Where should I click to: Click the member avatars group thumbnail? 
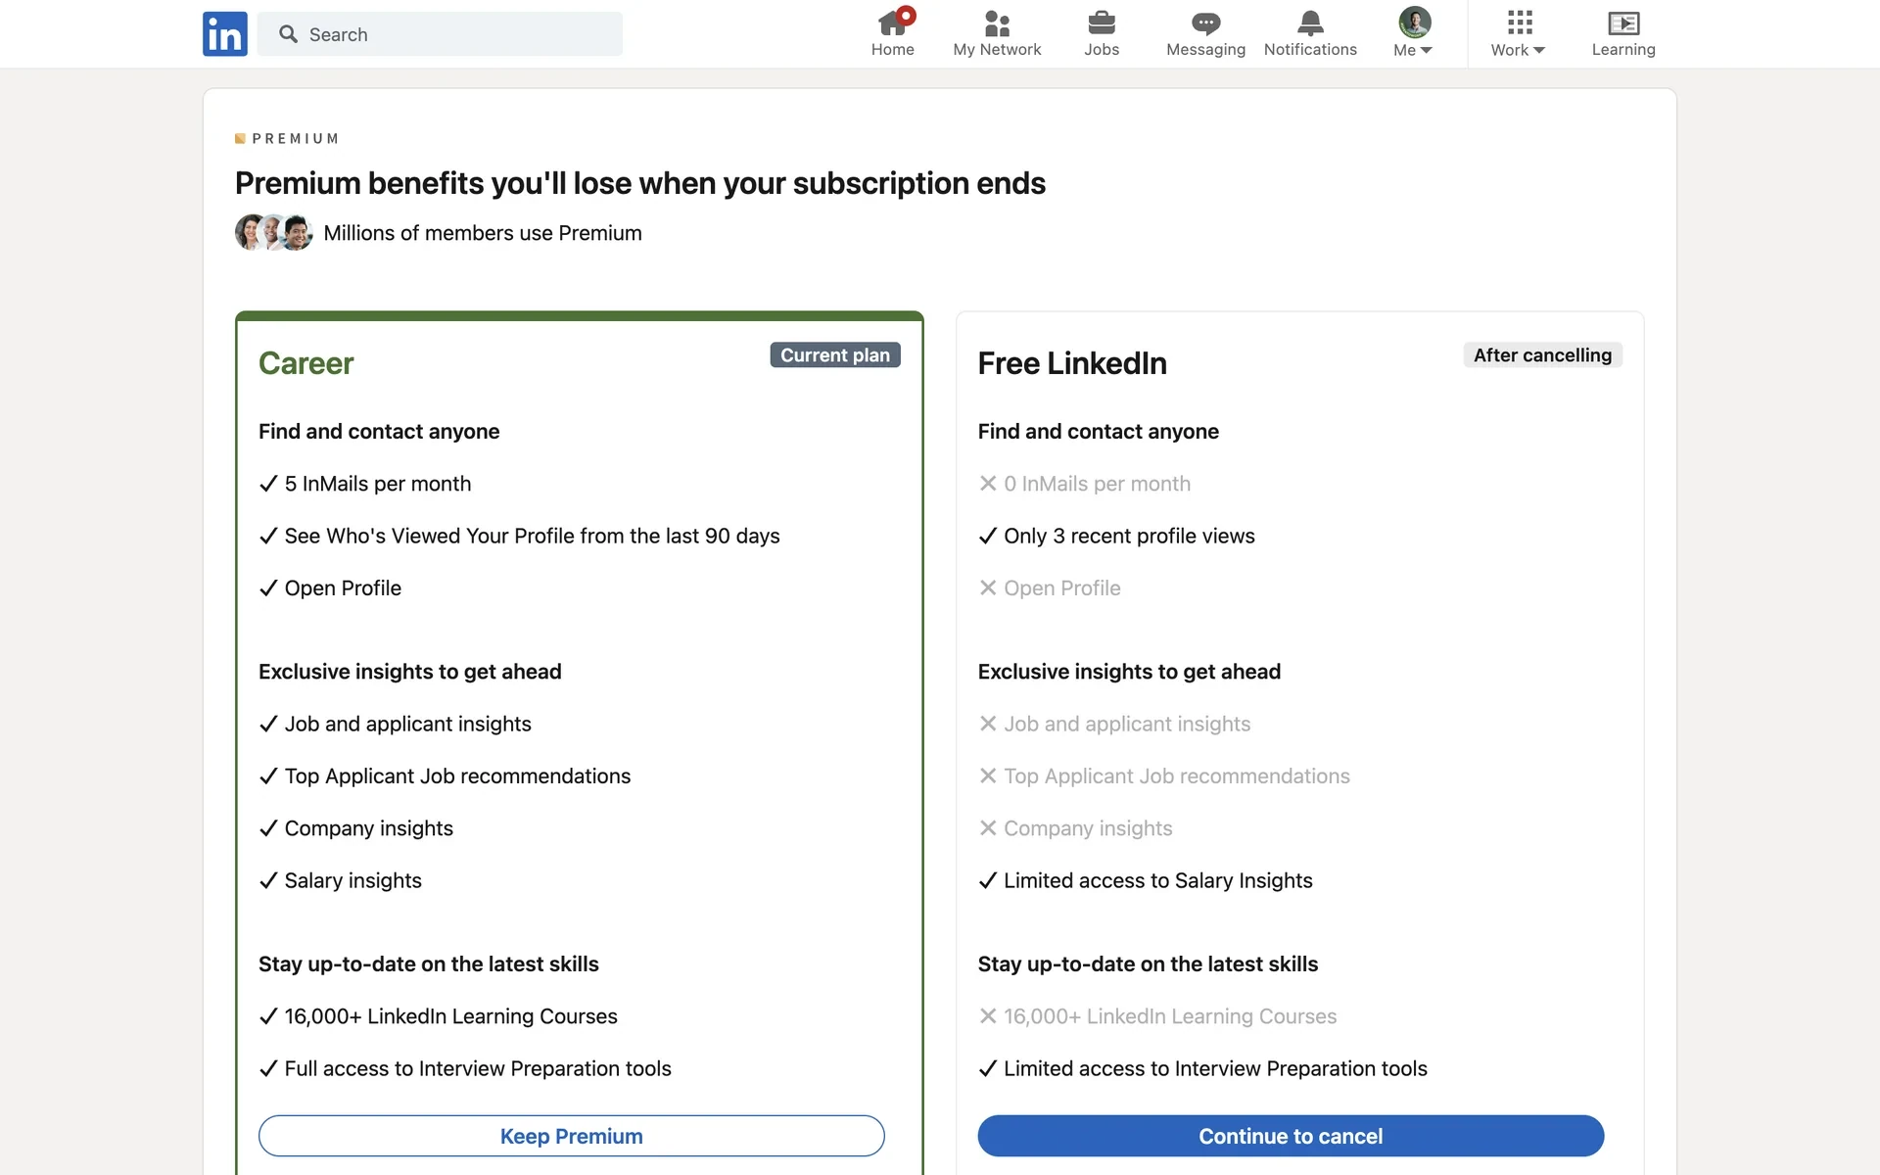click(274, 233)
